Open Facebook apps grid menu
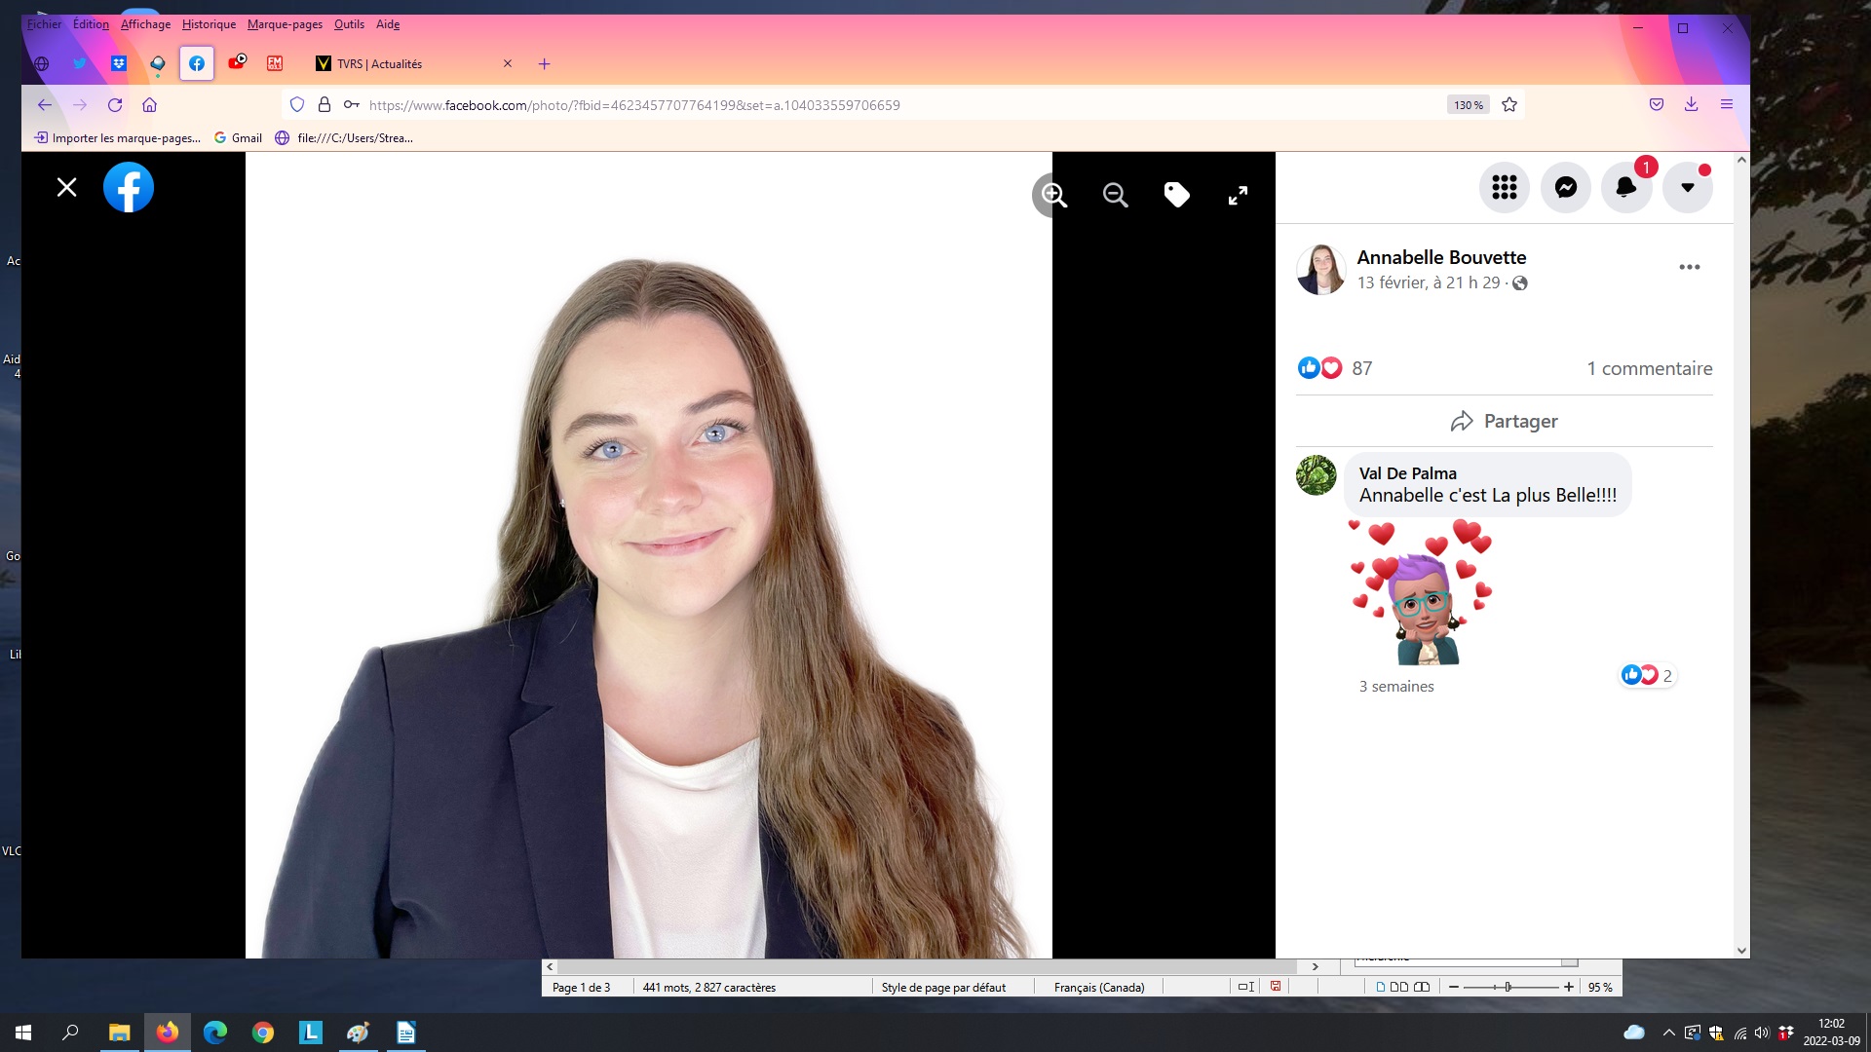The width and height of the screenshot is (1871, 1052). tap(1504, 187)
